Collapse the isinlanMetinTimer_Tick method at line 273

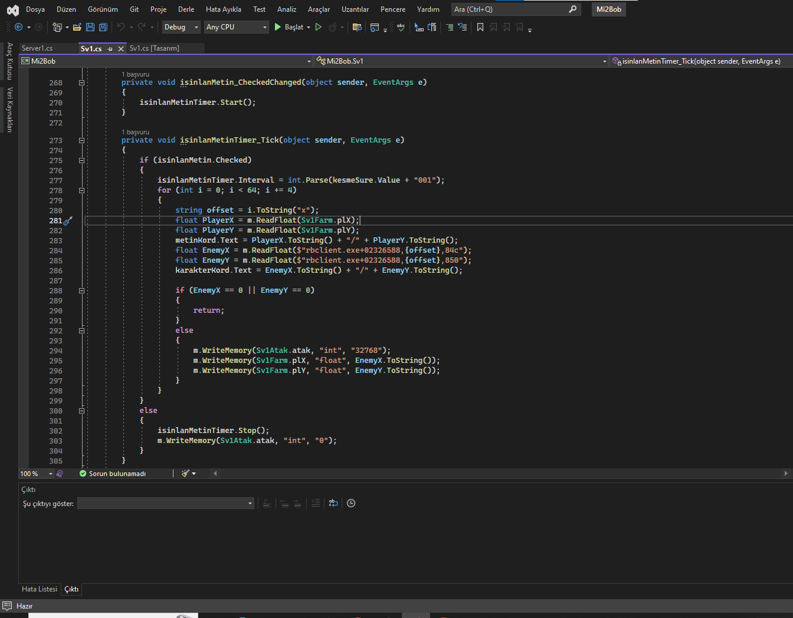(x=81, y=140)
